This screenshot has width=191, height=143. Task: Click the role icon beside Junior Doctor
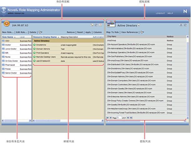click(3, 49)
